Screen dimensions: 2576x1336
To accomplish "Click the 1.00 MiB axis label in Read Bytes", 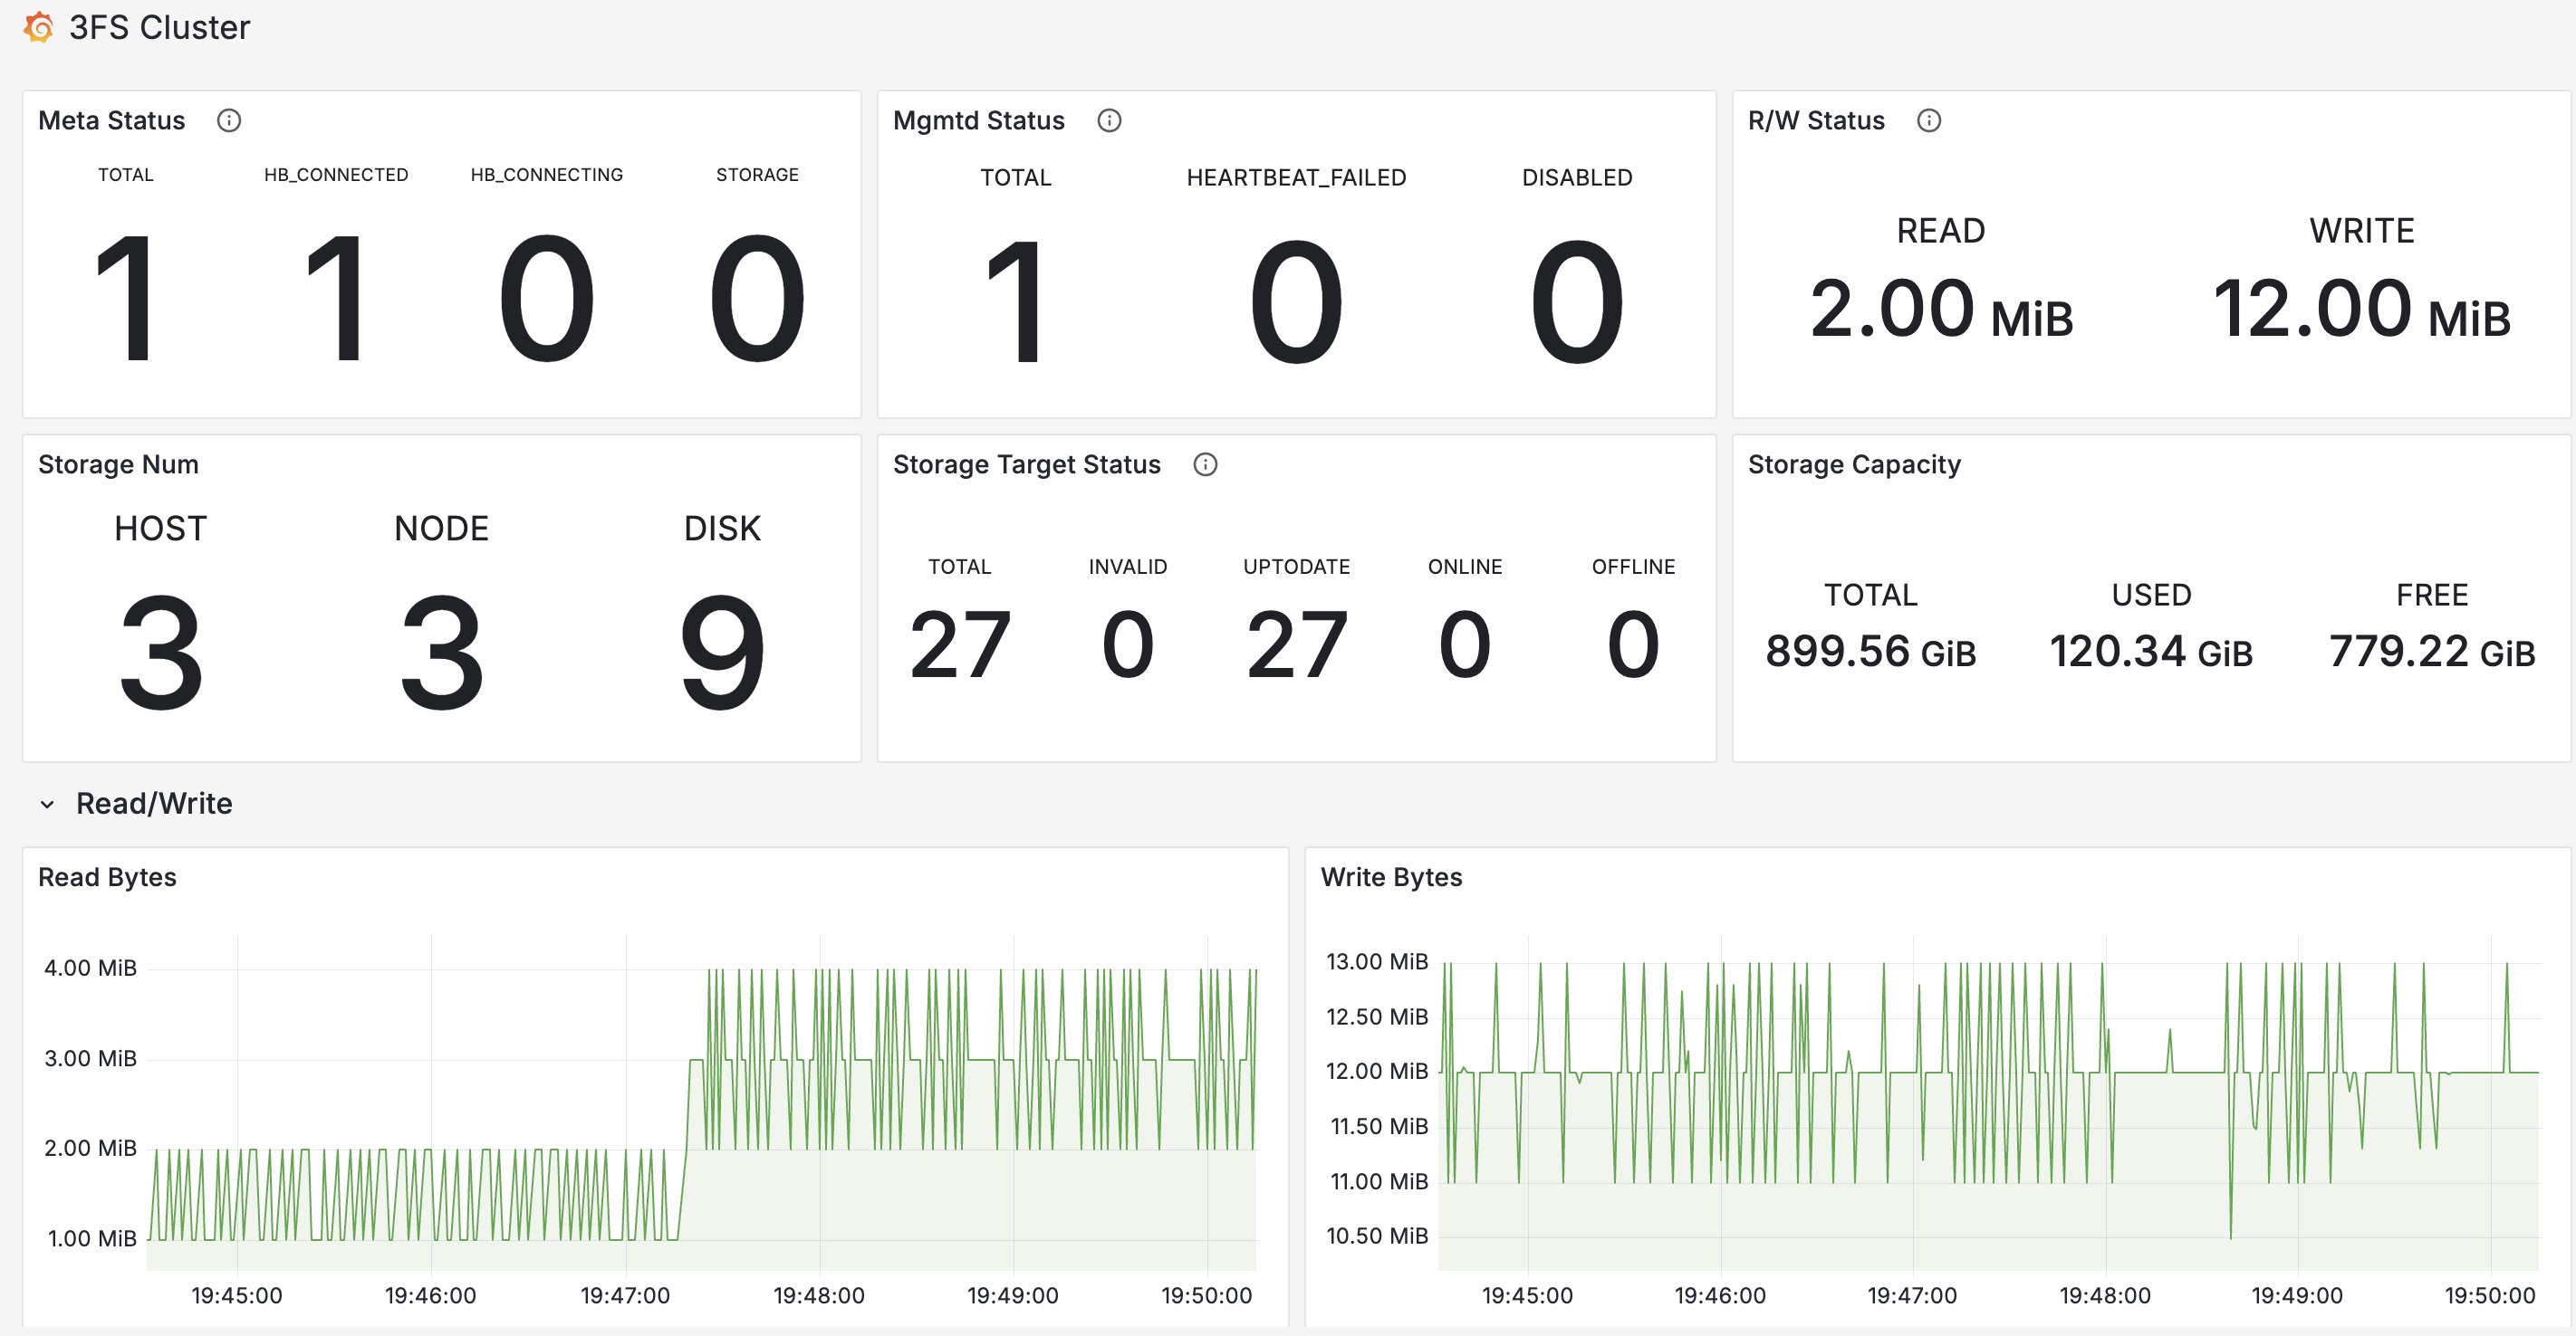I will pyautogui.click(x=92, y=1239).
